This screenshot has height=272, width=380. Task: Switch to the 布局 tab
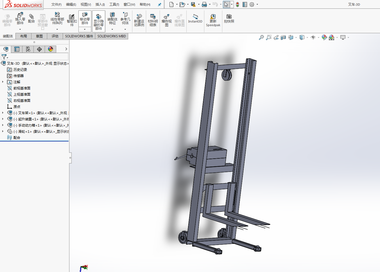pyautogui.click(x=24, y=36)
